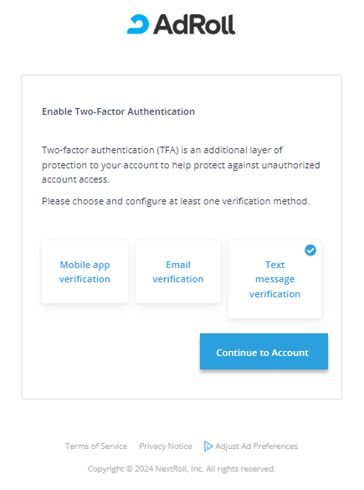Screen dimensions: 364x490
Task: Click the AdRoll wordmark text in header
Action: coord(194,24)
